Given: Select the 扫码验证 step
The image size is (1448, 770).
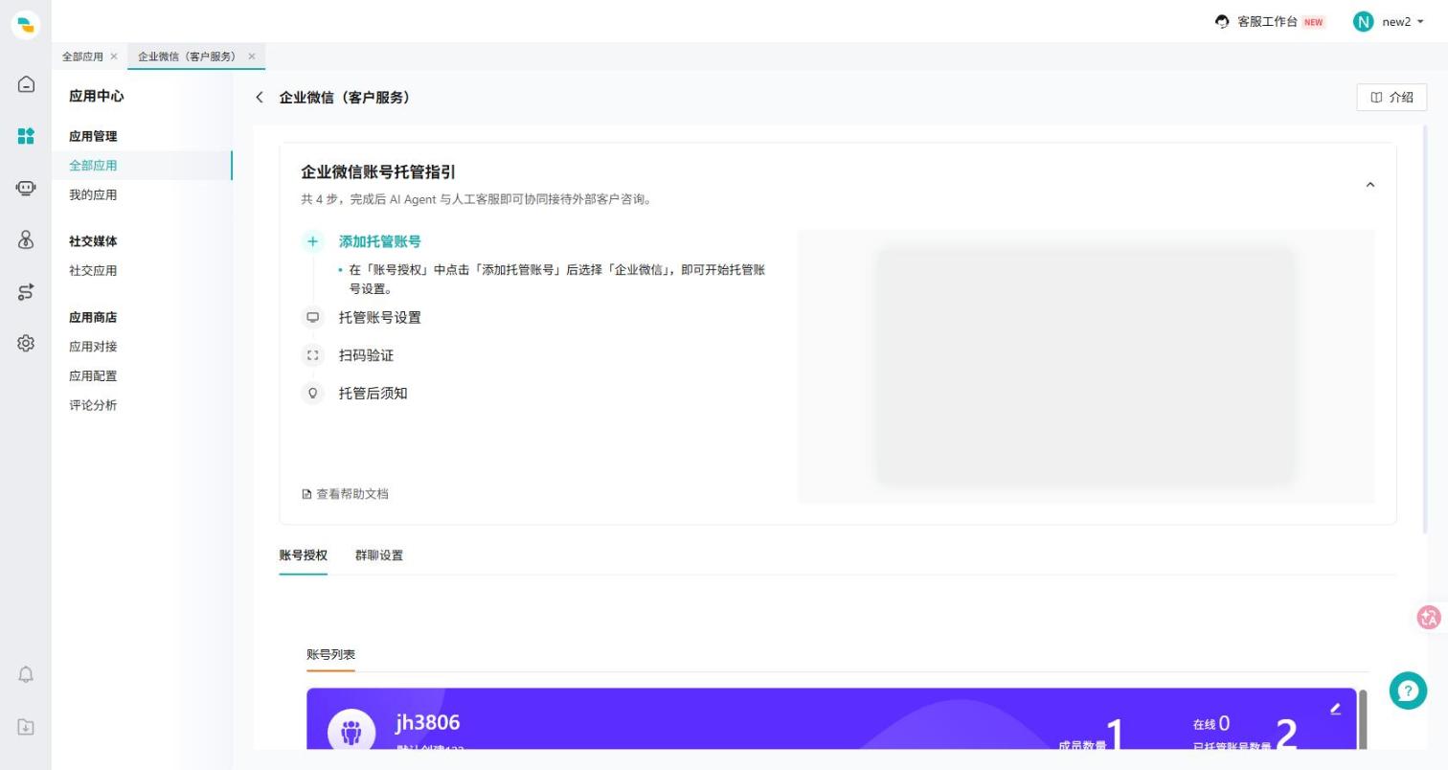Looking at the screenshot, I should [366, 355].
